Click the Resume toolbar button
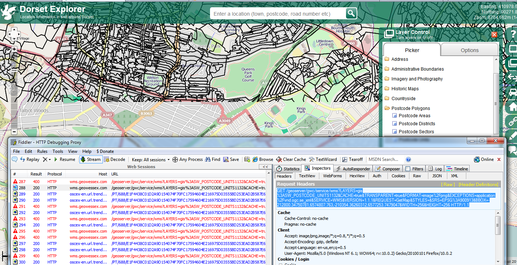 [64, 159]
